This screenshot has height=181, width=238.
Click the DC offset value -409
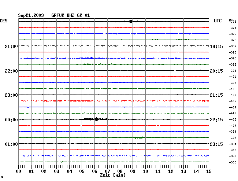click(233, 89)
